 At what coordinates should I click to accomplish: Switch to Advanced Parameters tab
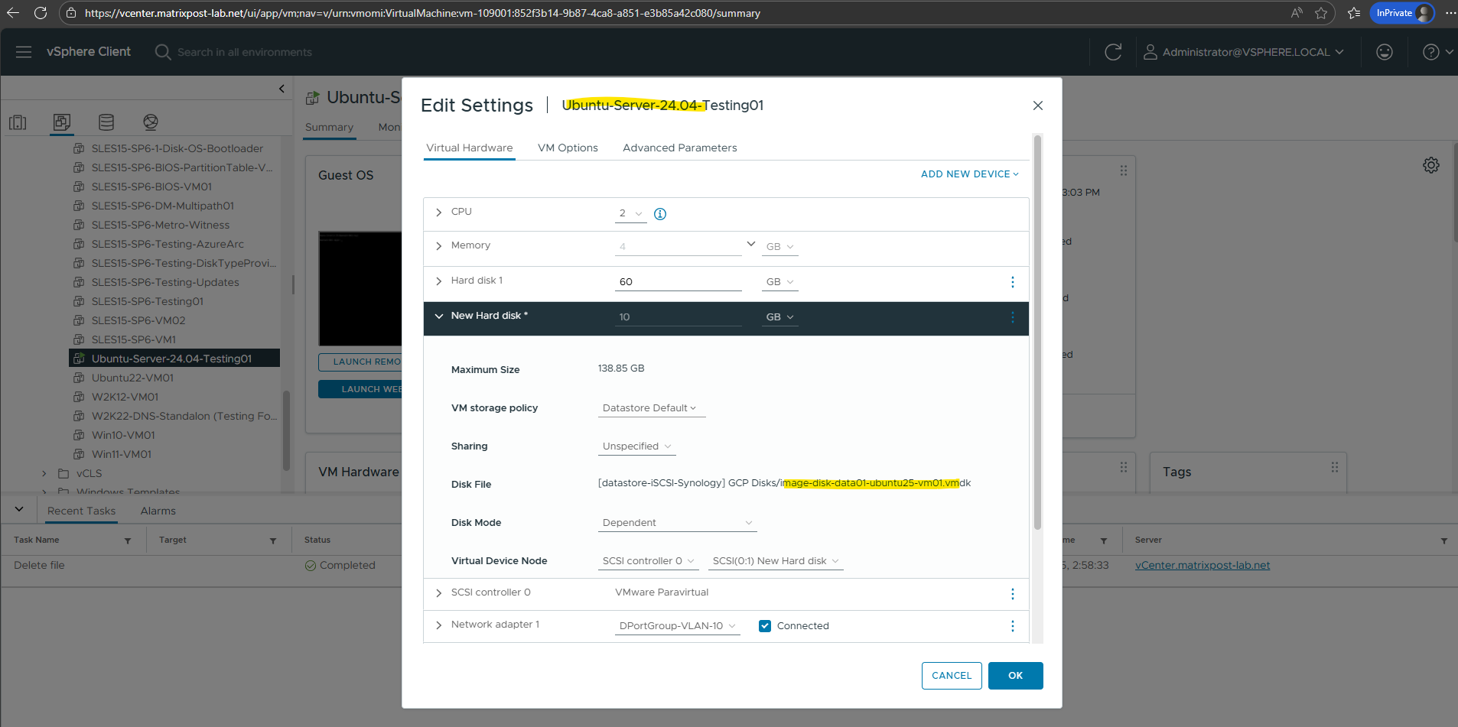(x=680, y=148)
